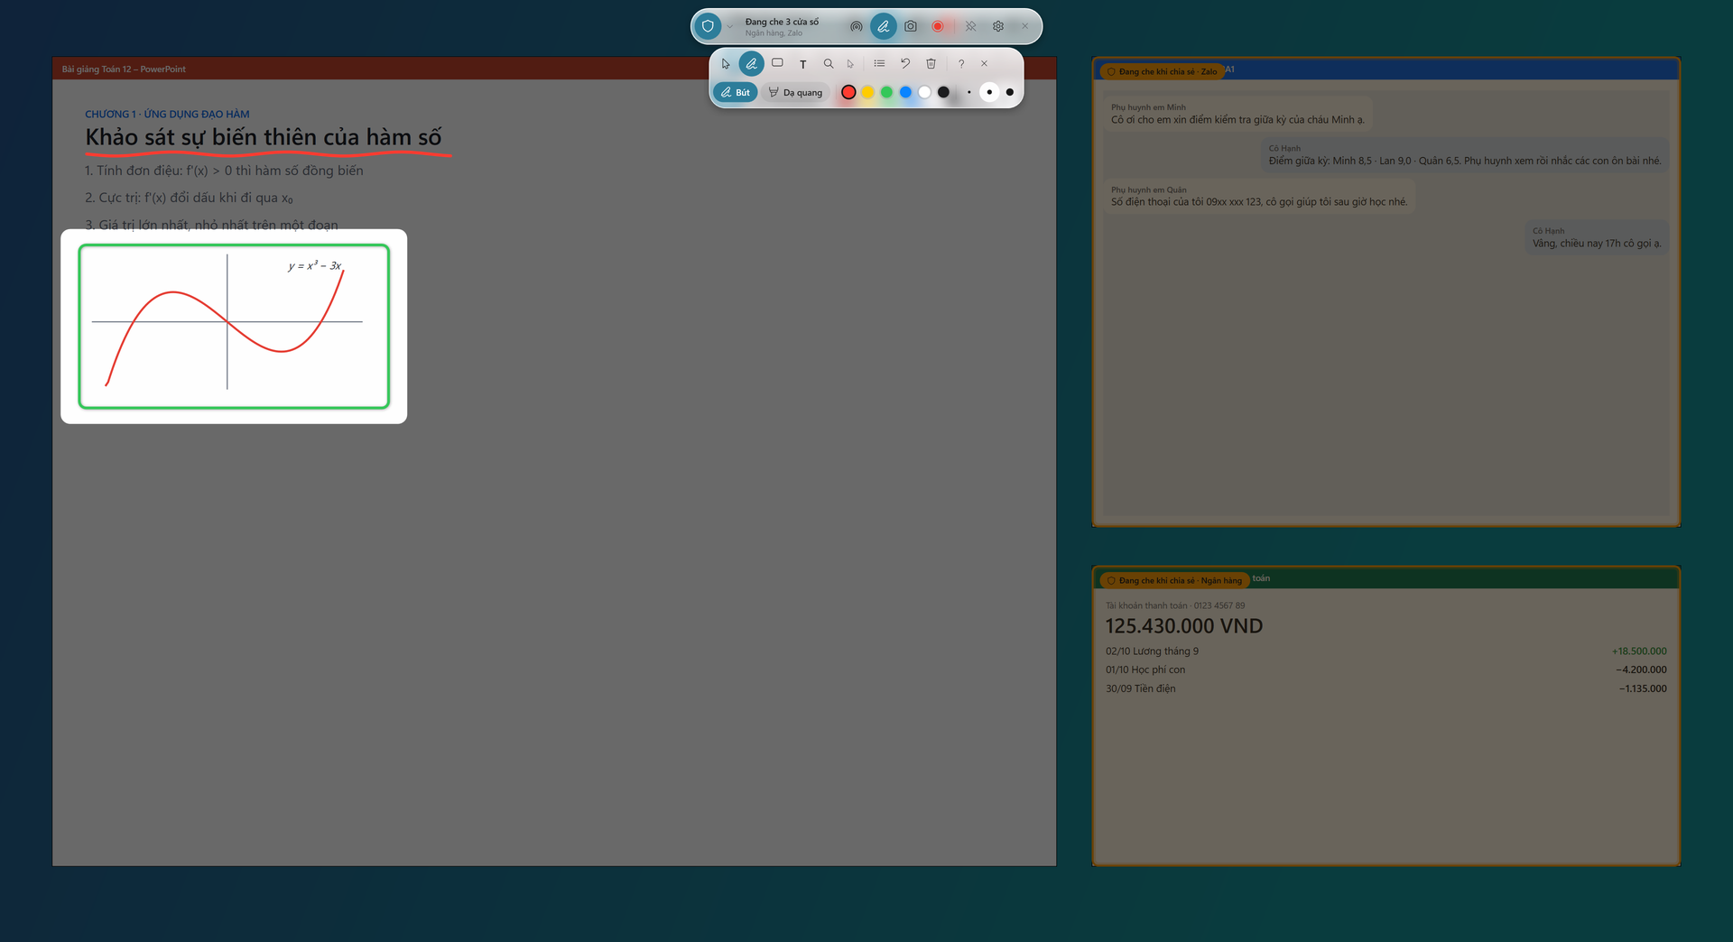Switch to the Bút pen mode

(x=736, y=92)
